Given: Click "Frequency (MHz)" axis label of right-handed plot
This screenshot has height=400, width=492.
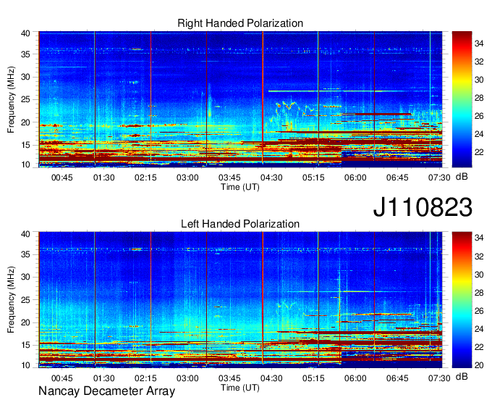Looking at the screenshot, I should 11,99.
